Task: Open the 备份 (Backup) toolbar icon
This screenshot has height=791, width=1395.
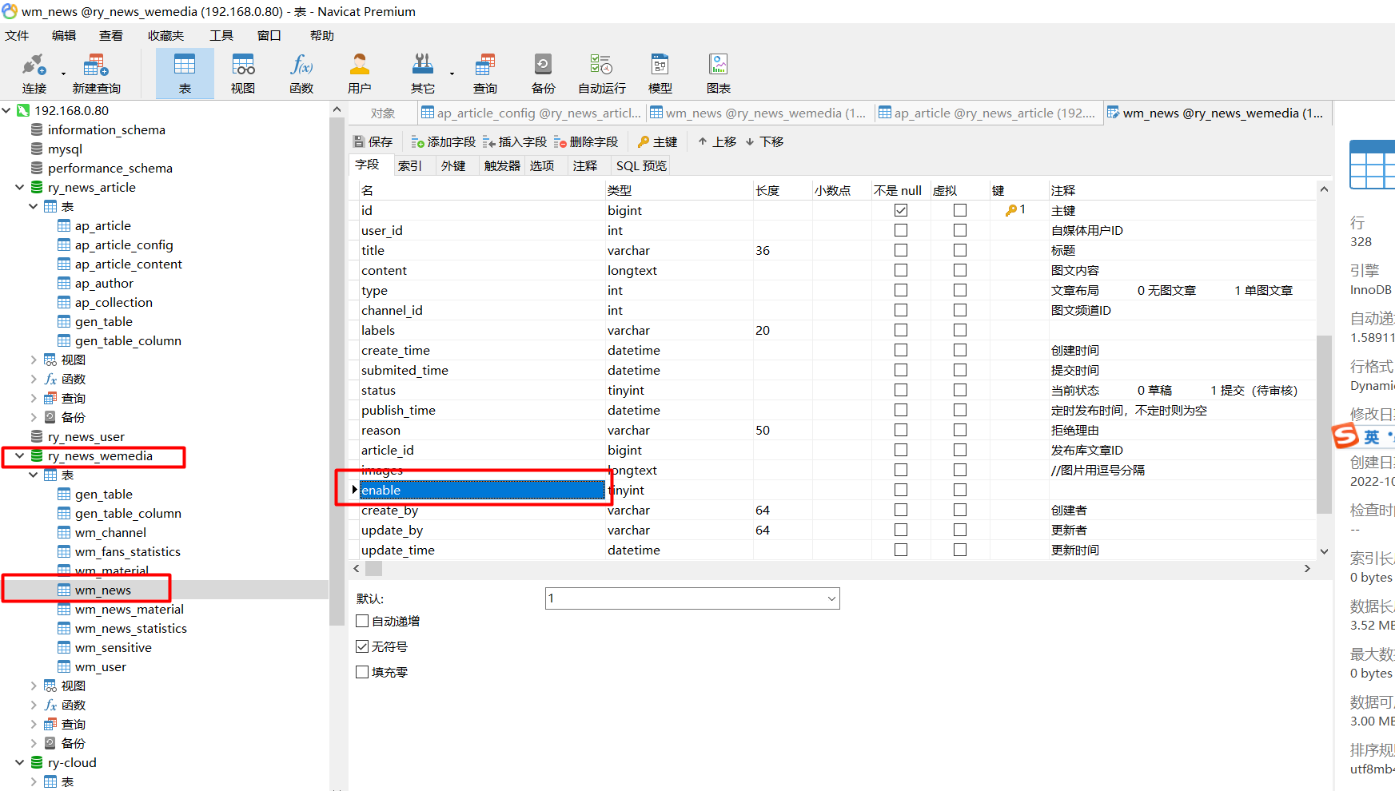Action: pos(543,72)
